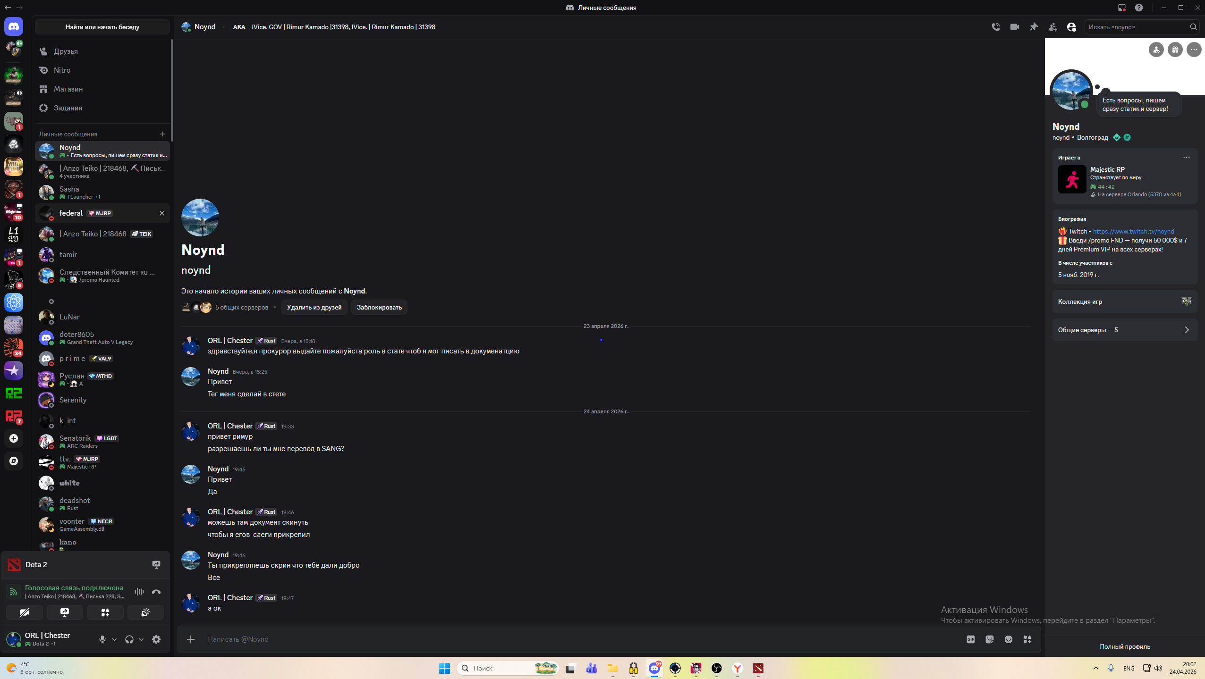Open the emoji picker
This screenshot has height=679, width=1205.
tap(1009, 639)
